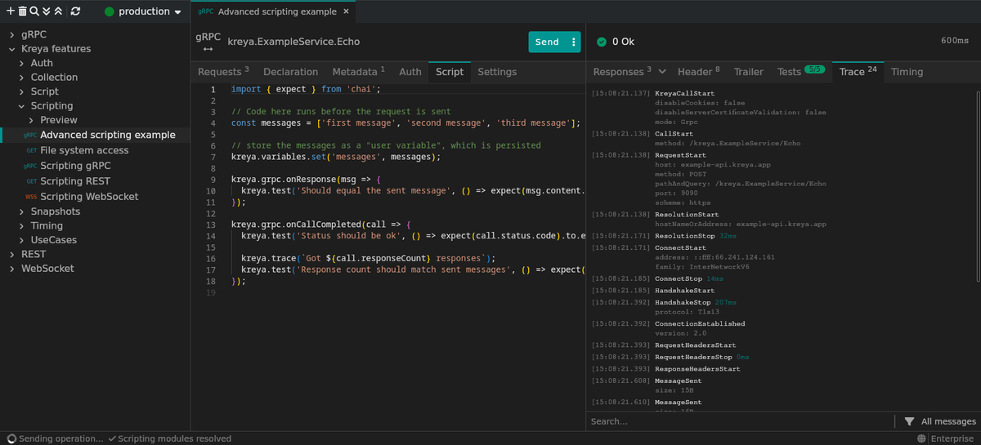Viewport: 981px width, 445px height.
Task: Select File system access in tree
Action: tap(83, 150)
